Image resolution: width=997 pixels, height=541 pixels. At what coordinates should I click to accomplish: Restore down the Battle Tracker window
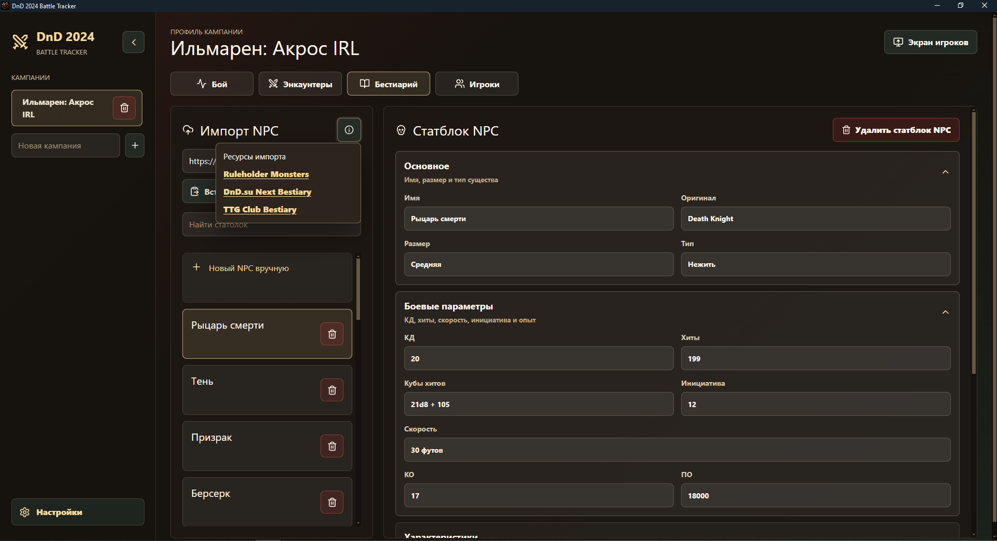961,6
